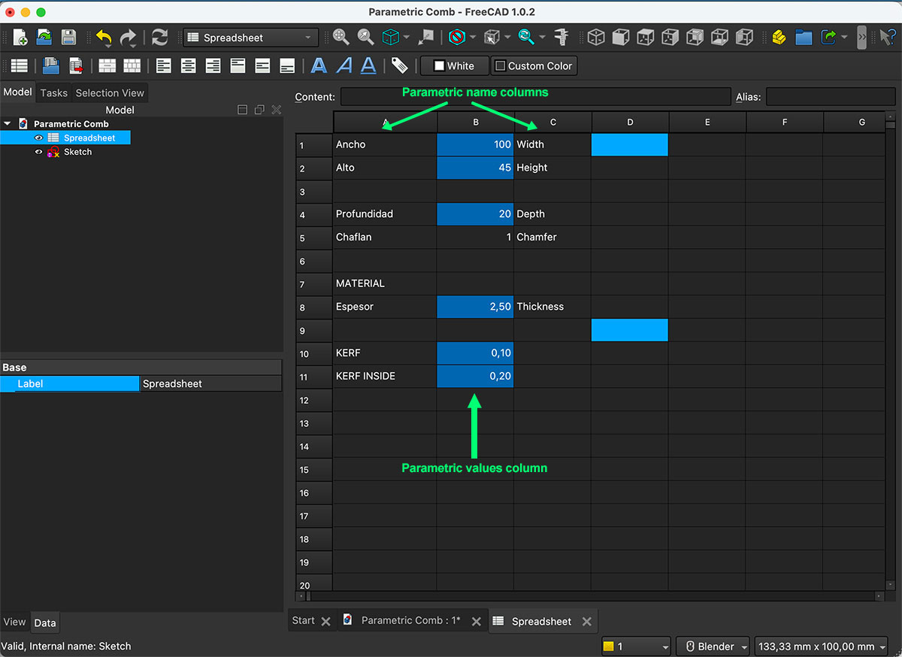Align cell text to the bottom

click(x=287, y=66)
